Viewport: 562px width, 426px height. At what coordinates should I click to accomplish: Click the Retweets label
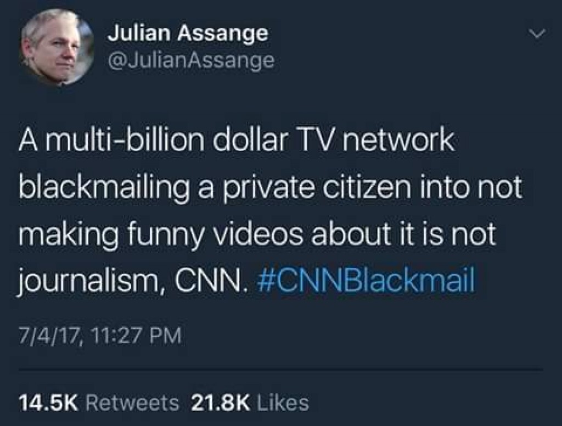132,402
